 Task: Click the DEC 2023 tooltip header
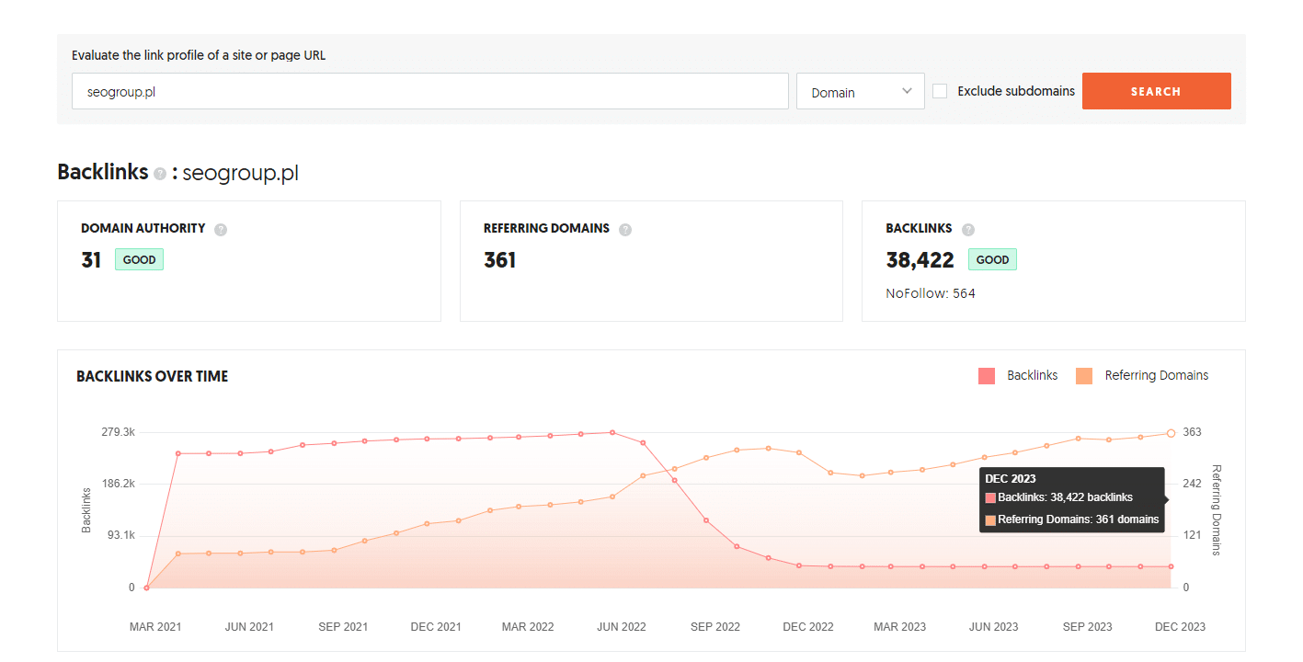pyautogui.click(x=1011, y=478)
